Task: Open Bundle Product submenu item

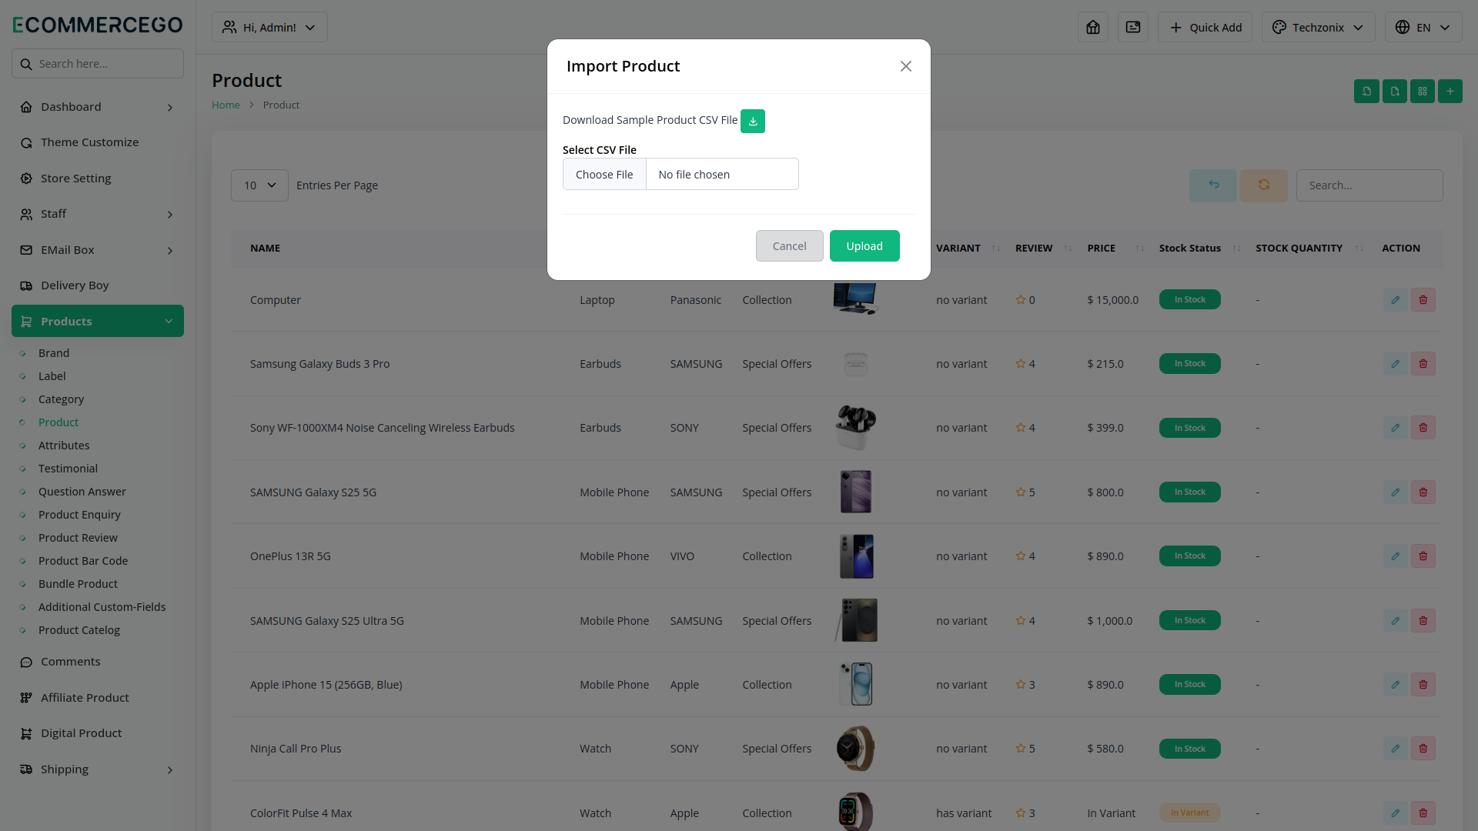Action: (x=78, y=584)
